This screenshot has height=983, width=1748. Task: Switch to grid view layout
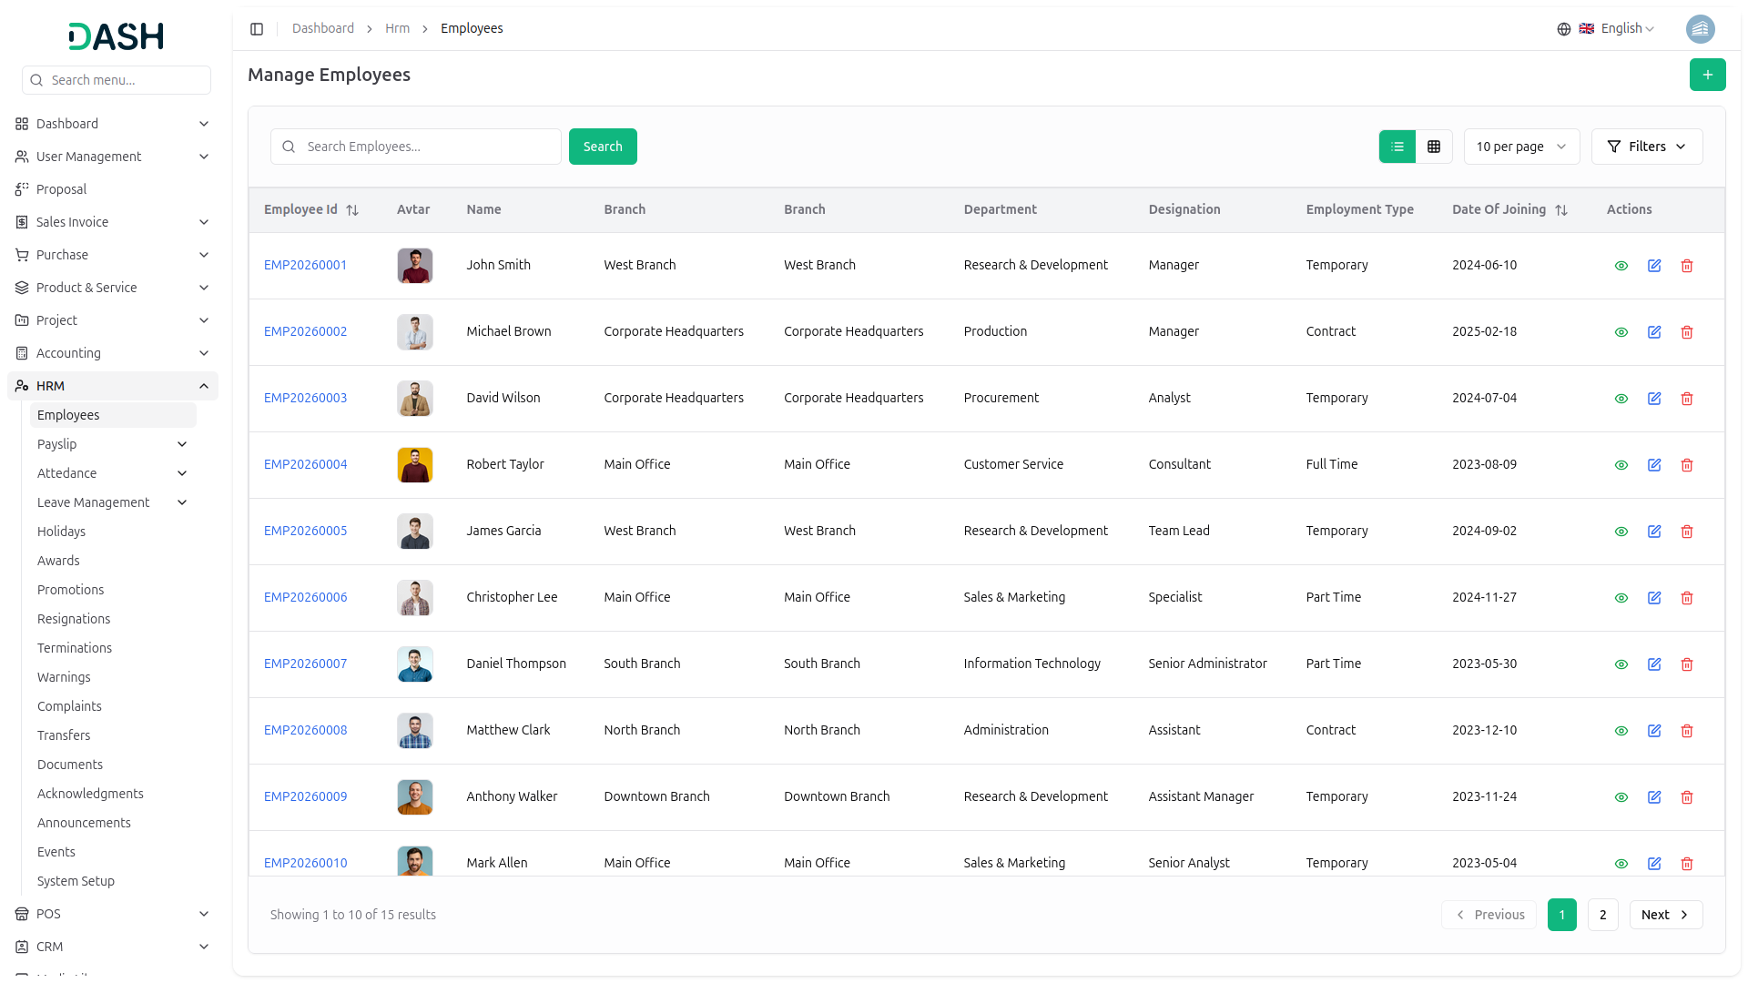point(1434,147)
